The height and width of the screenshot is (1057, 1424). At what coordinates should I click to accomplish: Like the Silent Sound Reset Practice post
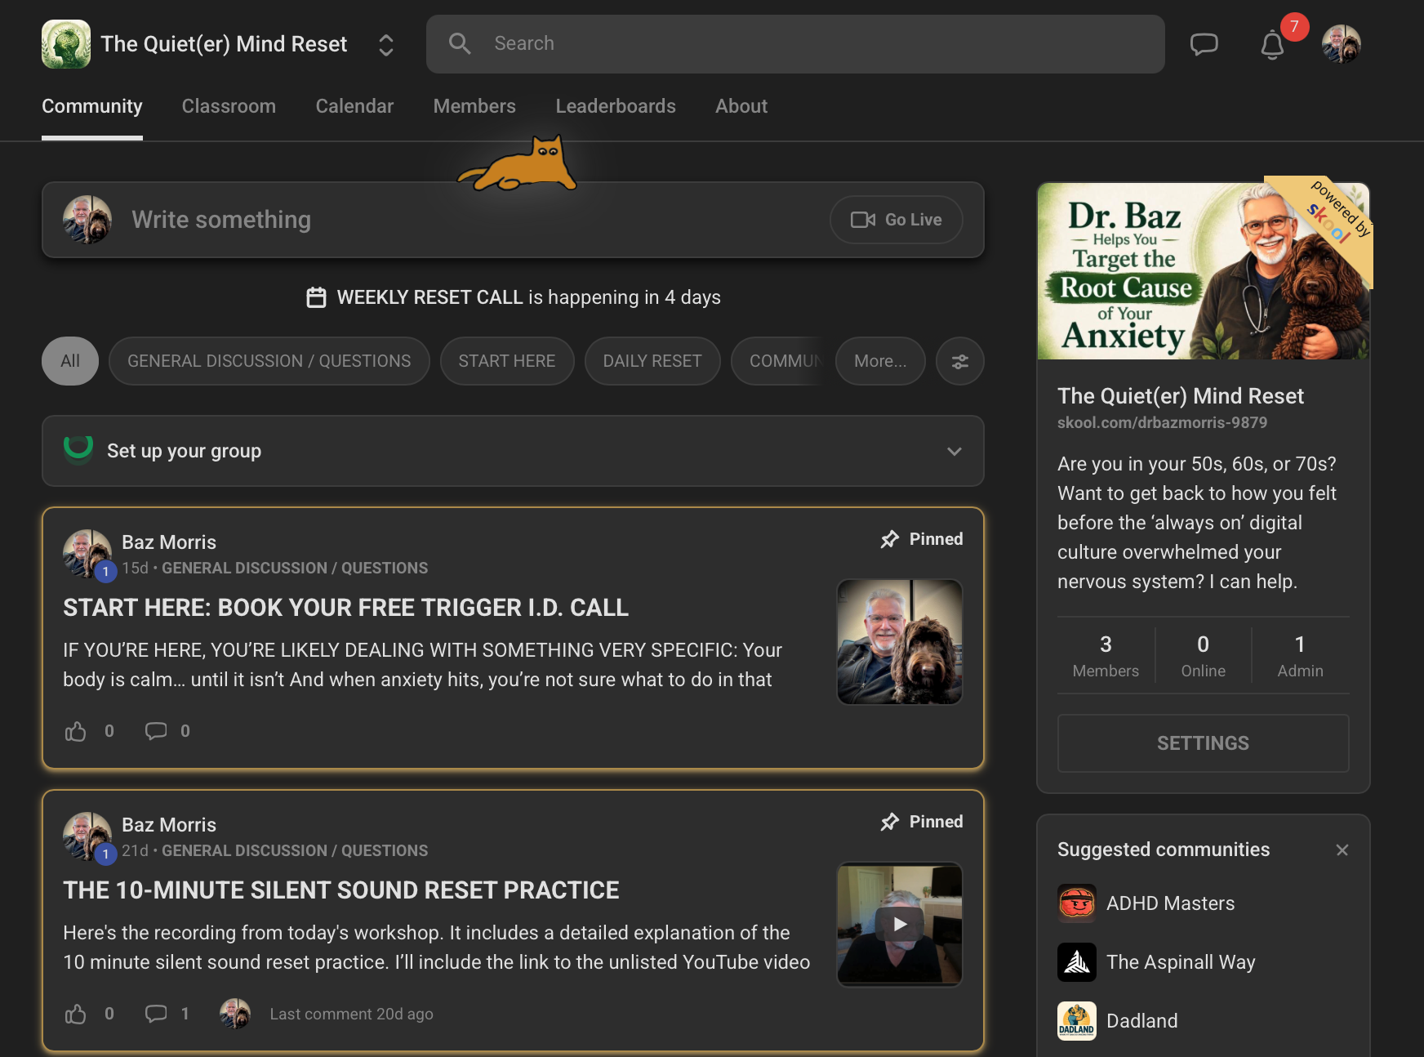click(x=76, y=1014)
